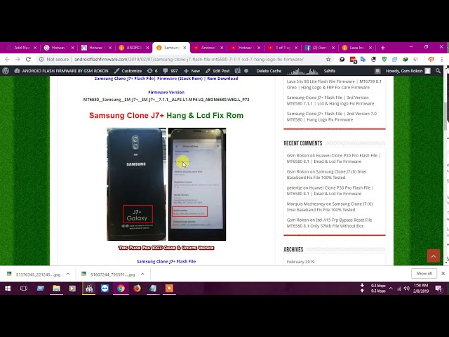Open the Howdy, Gsm Rokon account menu
The image size is (449, 337).
408,71
